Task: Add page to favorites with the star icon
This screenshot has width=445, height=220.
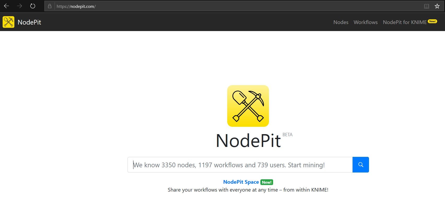Action: pos(437,6)
